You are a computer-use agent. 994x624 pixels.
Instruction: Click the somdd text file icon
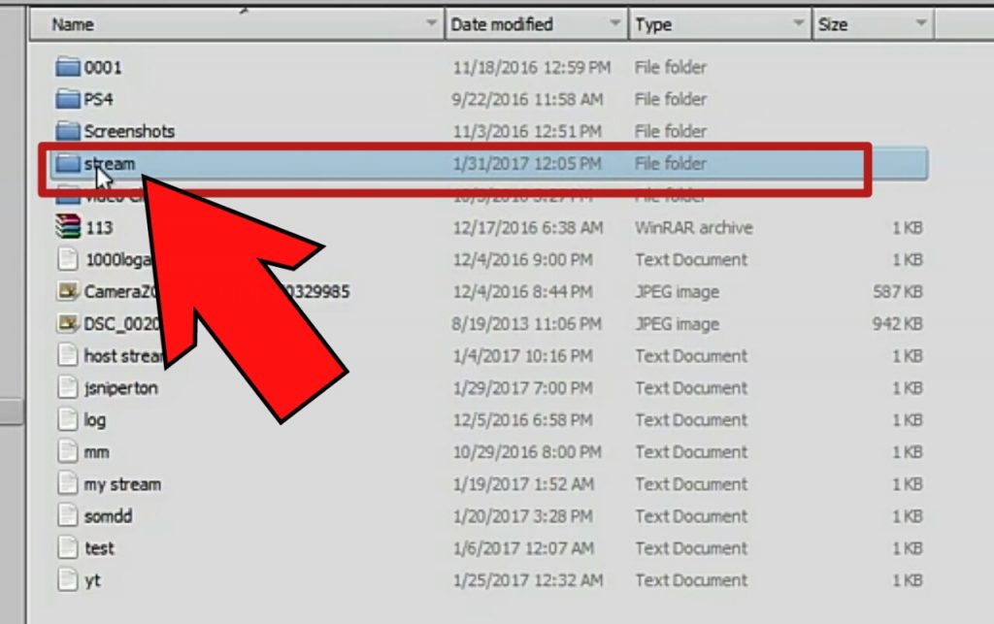coord(67,516)
